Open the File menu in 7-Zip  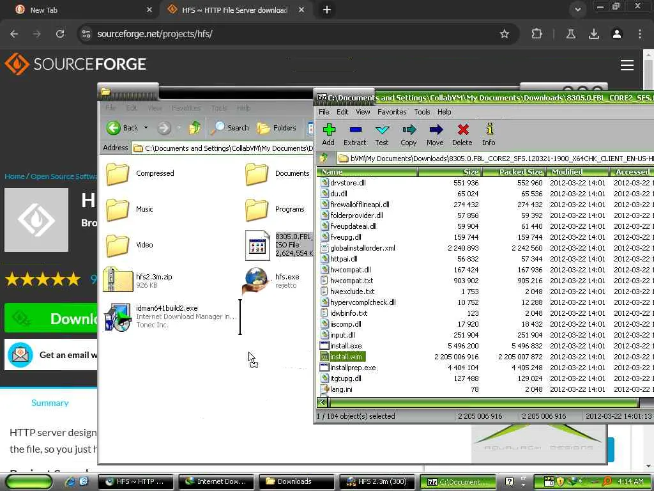point(324,112)
